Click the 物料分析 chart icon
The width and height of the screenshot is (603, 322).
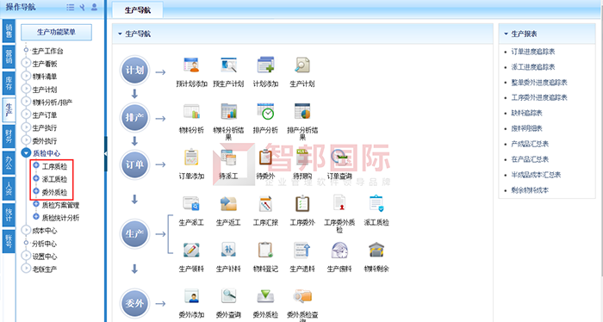click(191, 111)
